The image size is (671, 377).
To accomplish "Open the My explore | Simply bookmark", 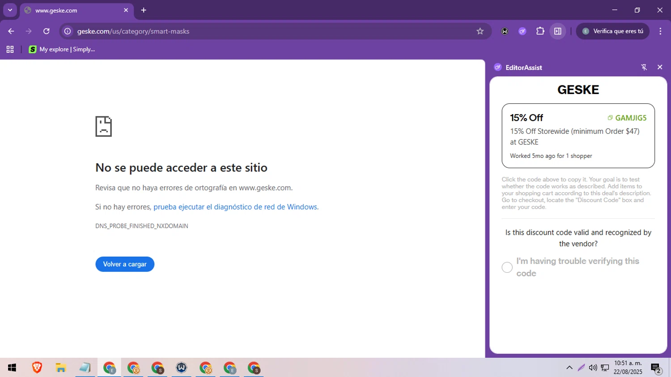I will pos(62,49).
